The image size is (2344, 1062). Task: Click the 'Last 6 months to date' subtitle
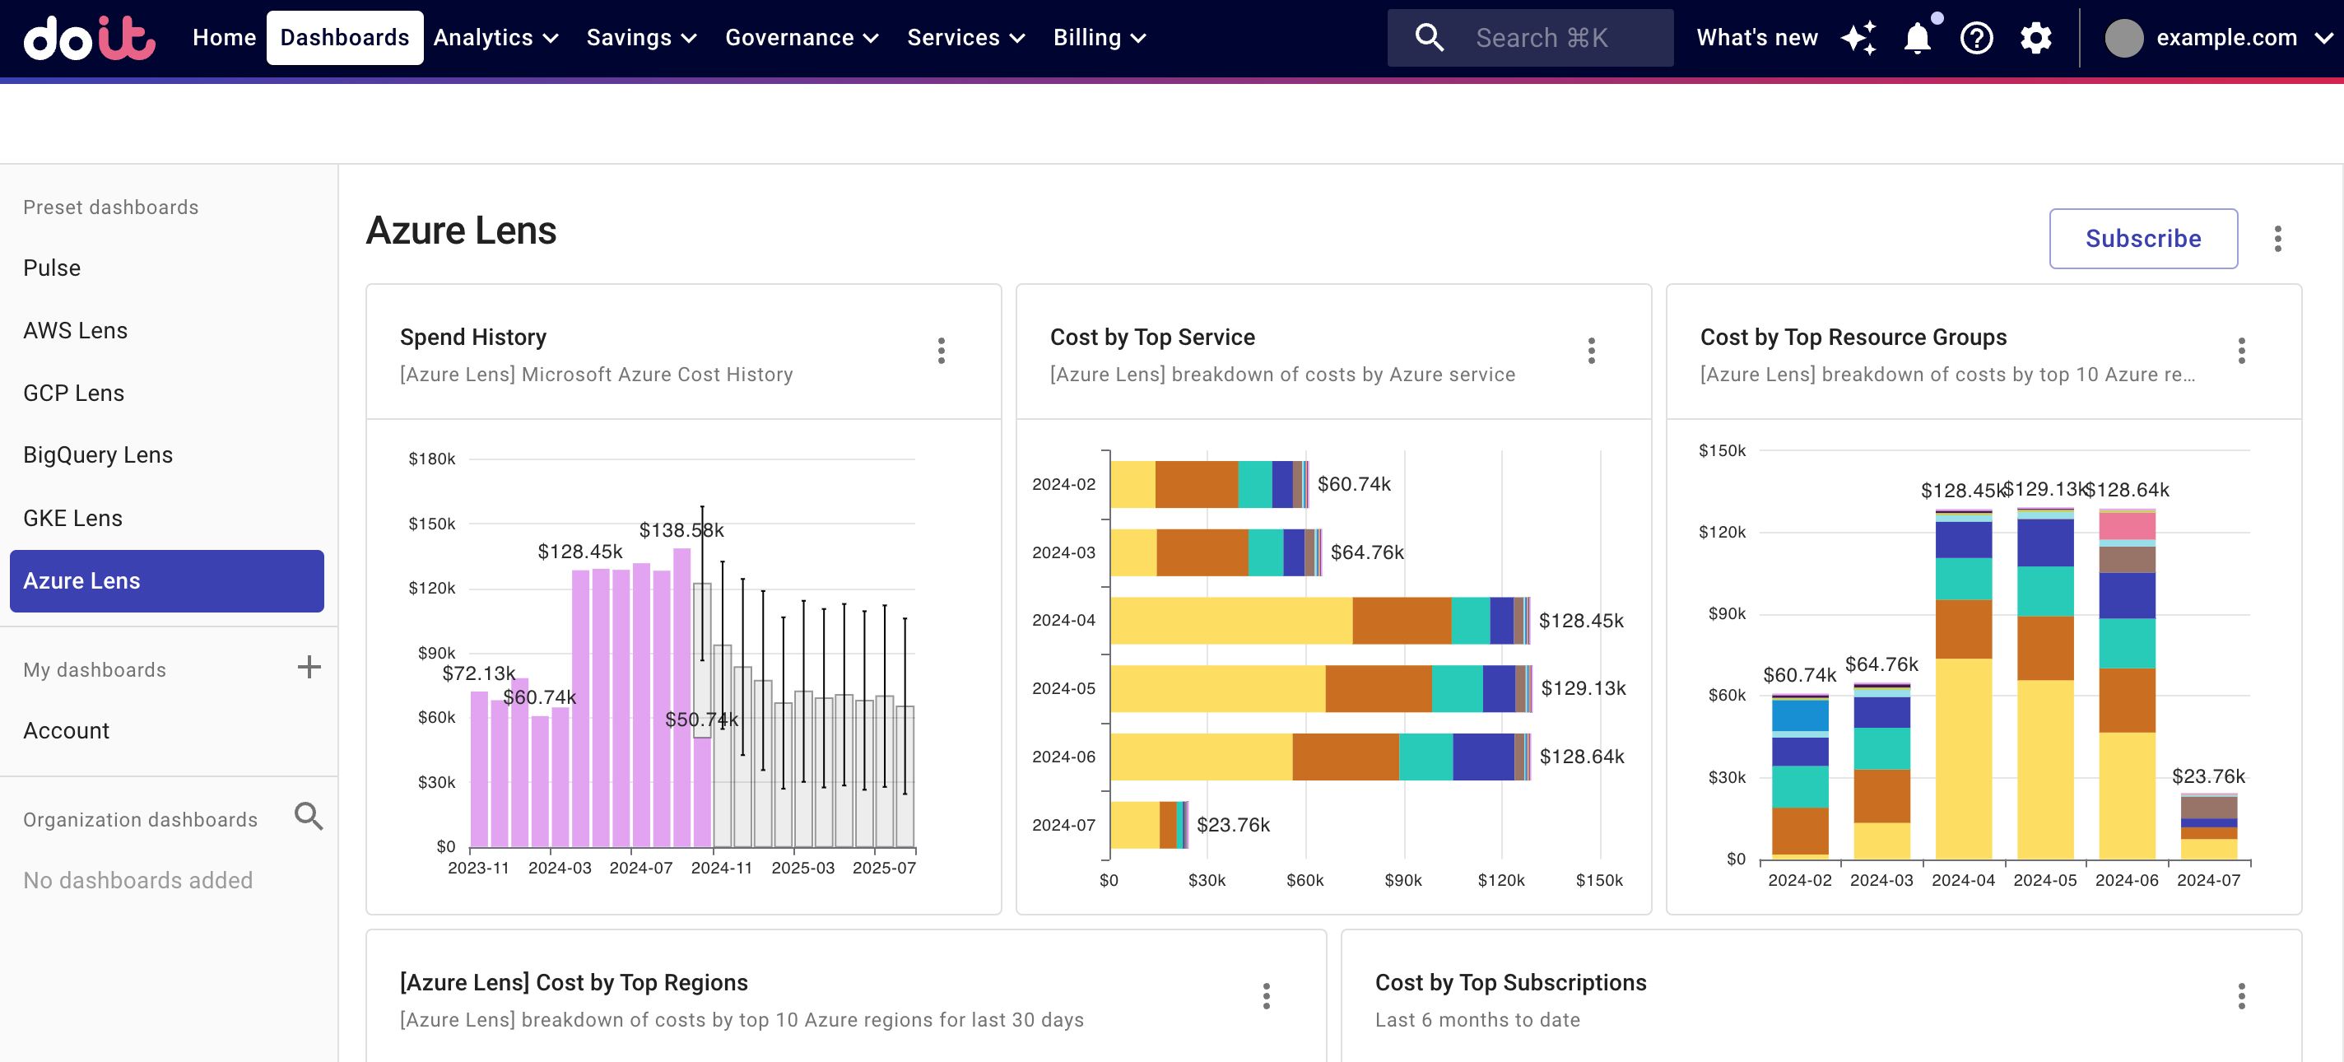point(1477,1020)
